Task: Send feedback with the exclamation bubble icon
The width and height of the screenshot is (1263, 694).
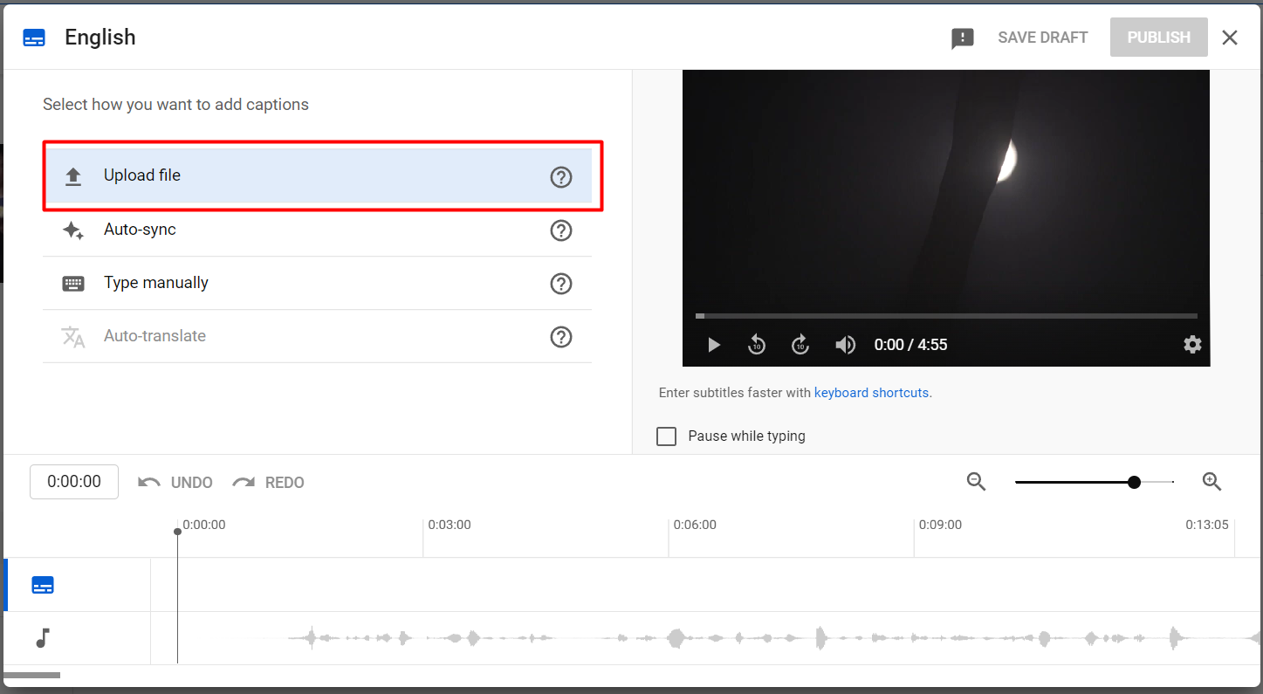Action: tap(963, 38)
